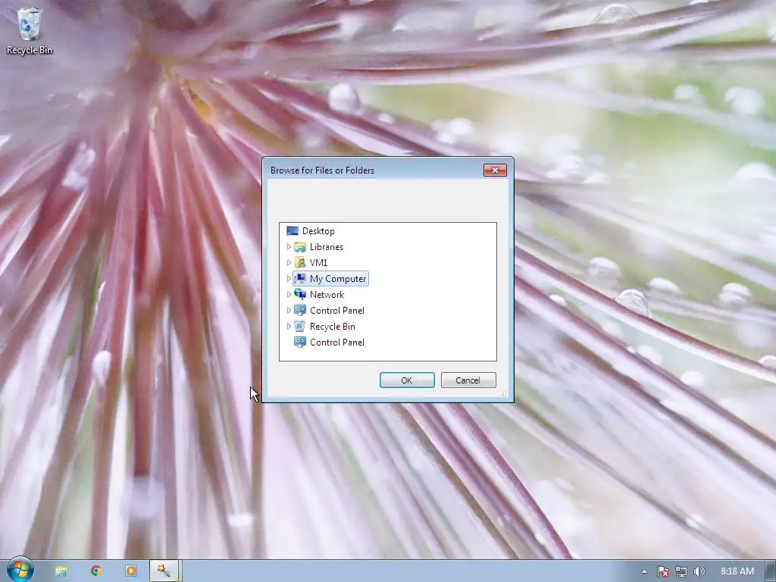
Task: Select the Control Panel label below Network
Action: pyautogui.click(x=337, y=310)
